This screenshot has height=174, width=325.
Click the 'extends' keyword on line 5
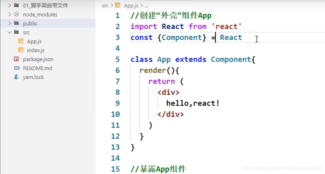click(191, 59)
